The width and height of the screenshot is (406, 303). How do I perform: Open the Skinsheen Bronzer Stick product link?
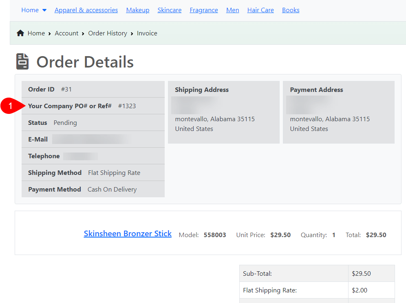point(128,234)
